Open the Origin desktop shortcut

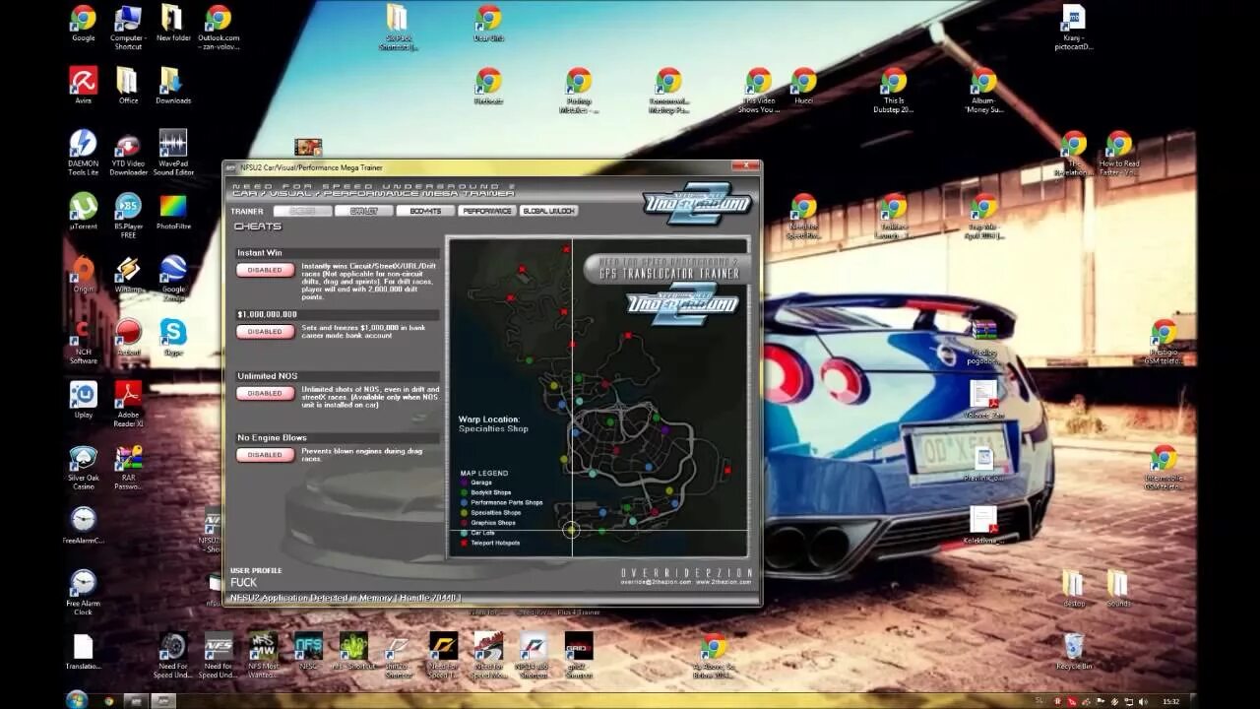click(83, 274)
